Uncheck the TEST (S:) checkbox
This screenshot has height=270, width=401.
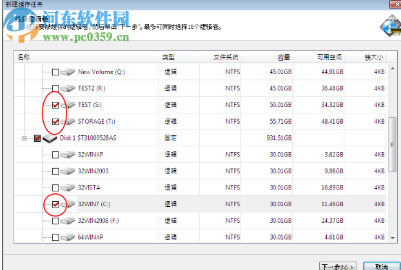(x=55, y=105)
